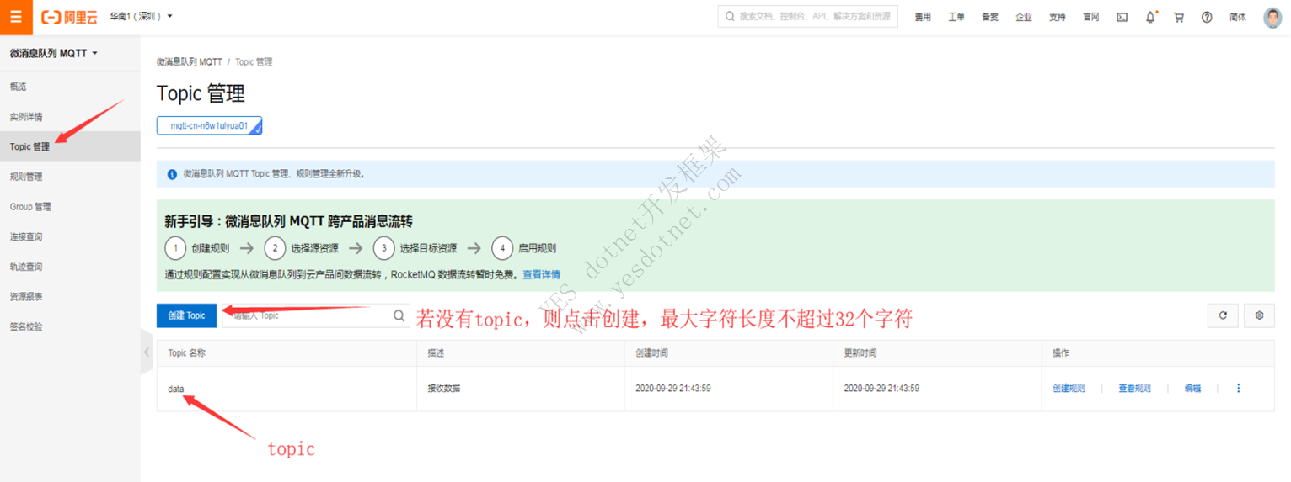Expand the 微消息队列 MQTT product dropdown

[x=54, y=53]
